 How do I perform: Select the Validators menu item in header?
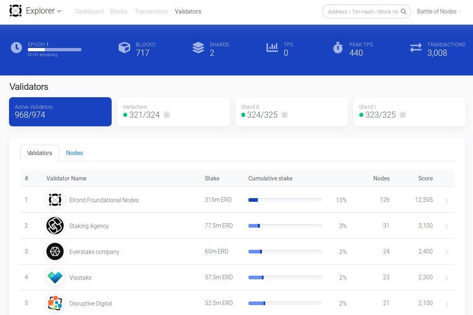click(x=188, y=11)
